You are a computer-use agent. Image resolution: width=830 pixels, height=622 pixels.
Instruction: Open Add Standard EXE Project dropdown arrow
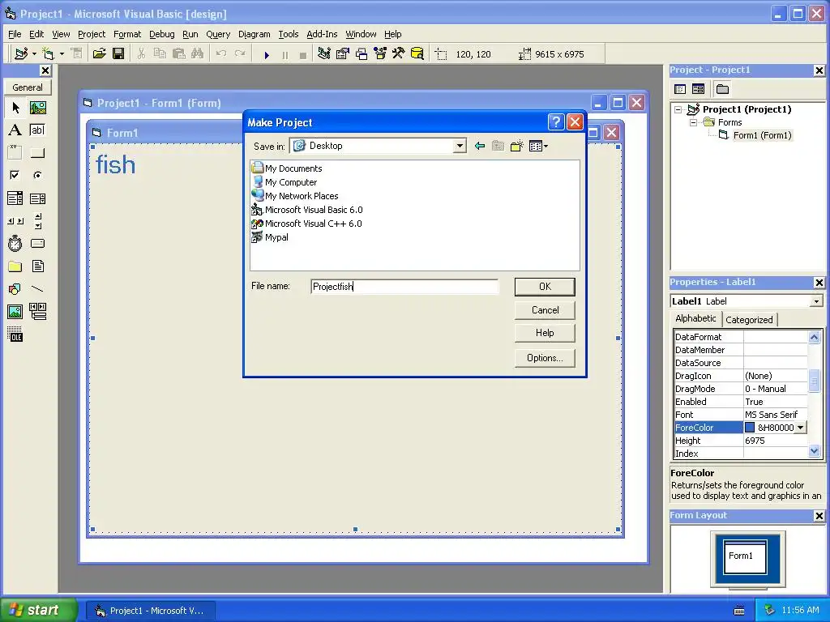click(x=34, y=54)
